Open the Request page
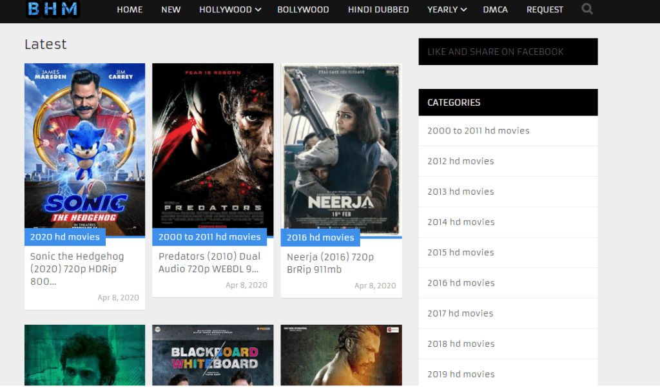 [x=545, y=10]
